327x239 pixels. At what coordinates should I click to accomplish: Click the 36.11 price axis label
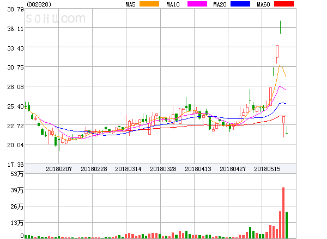[16, 29]
